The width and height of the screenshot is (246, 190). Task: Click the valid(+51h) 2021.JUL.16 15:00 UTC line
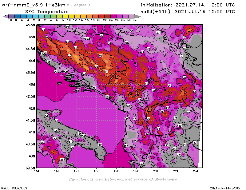click(x=188, y=12)
